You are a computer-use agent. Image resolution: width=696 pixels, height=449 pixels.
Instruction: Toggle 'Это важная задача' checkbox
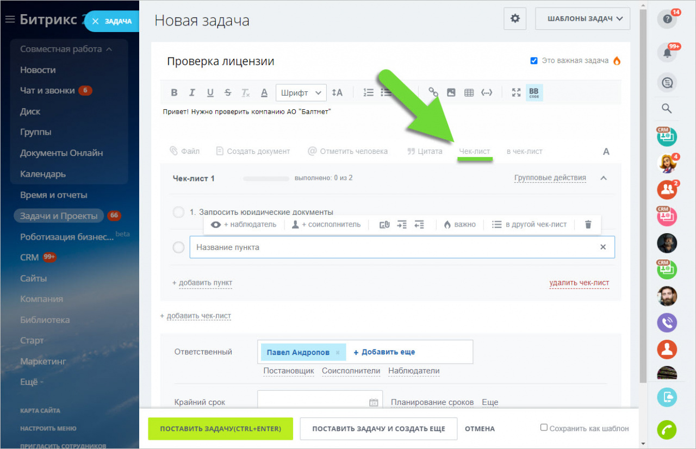click(x=534, y=61)
